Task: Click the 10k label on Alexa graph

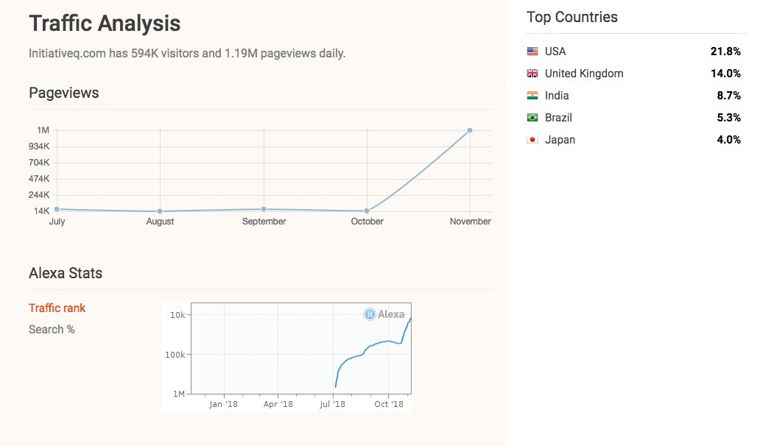Action: tap(177, 315)
